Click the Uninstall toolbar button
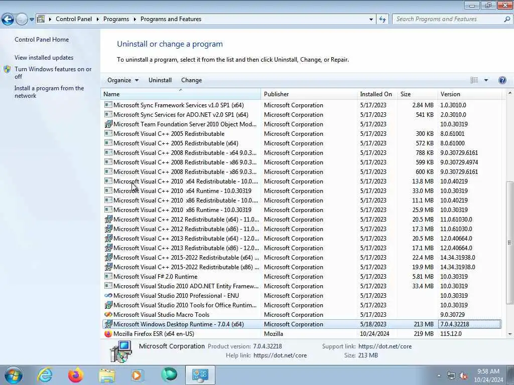This screenshot has height=385, width=514. coord(160,80)
